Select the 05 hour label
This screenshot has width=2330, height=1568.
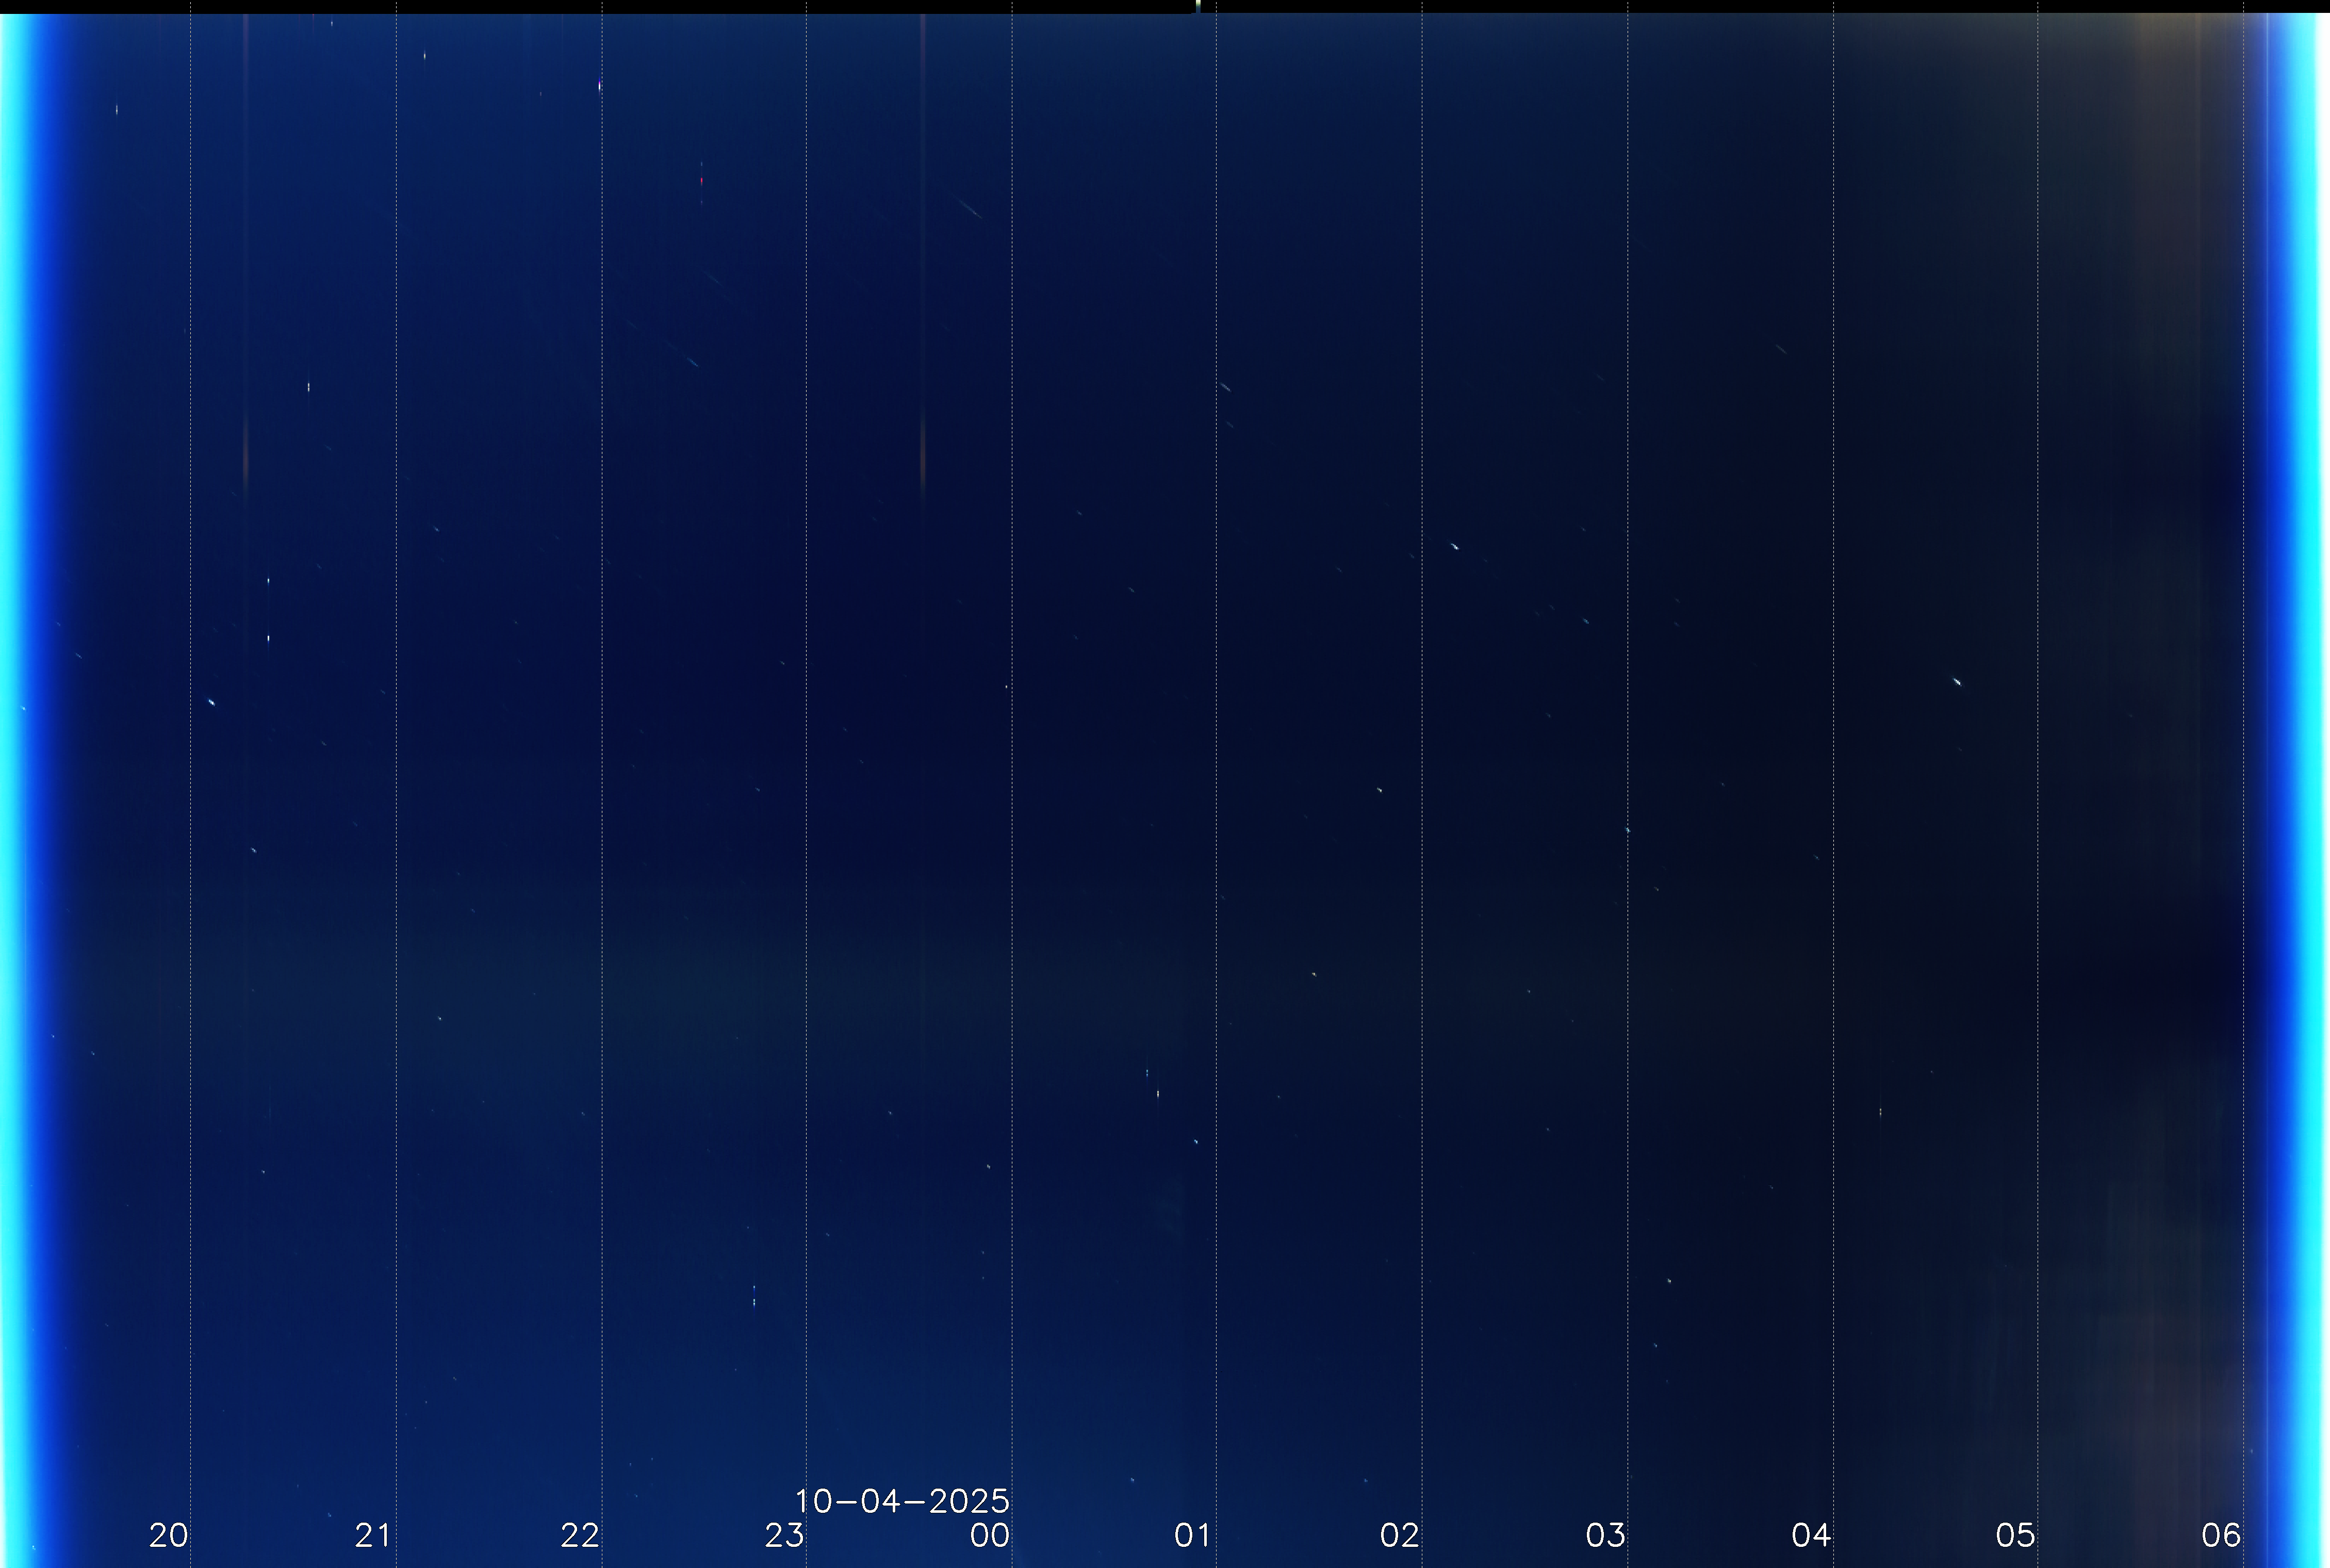(x=2015, y=1534)
